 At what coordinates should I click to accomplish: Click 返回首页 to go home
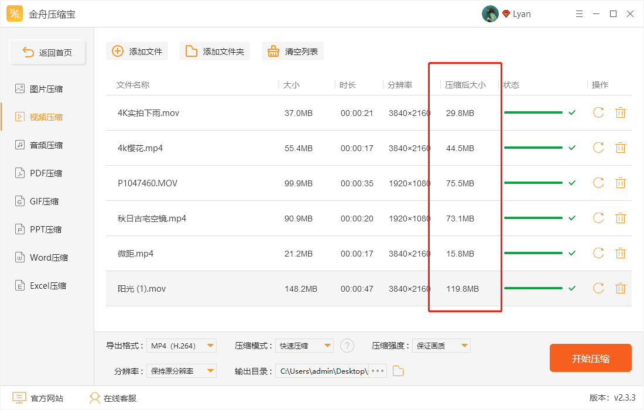coord(47,52)
